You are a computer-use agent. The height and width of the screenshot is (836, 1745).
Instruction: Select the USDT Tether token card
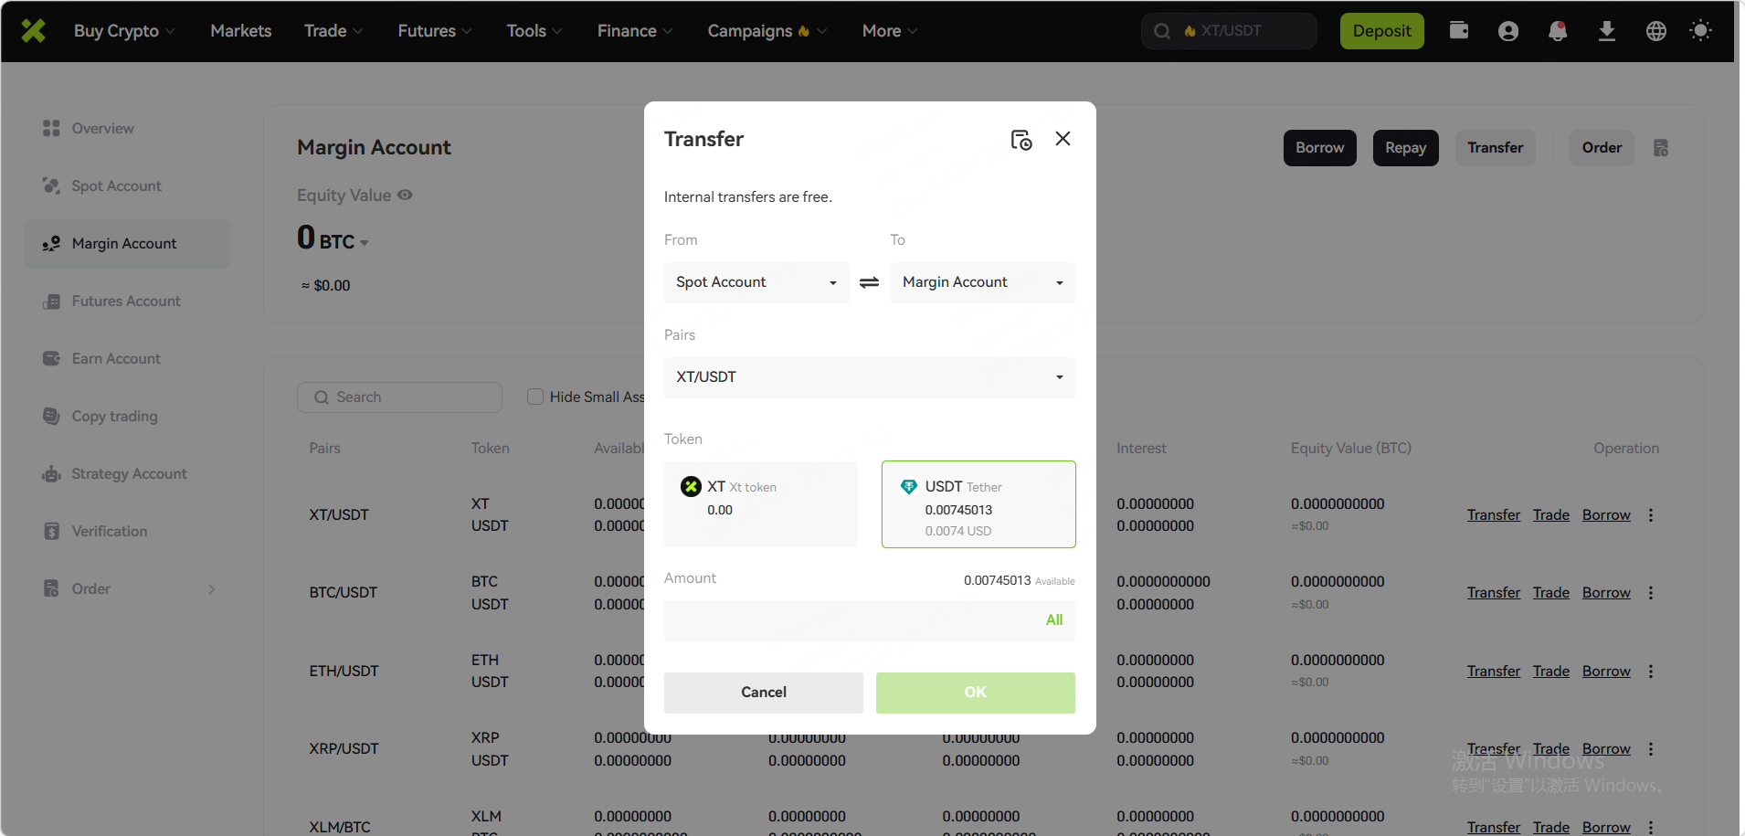click(978, 504)
